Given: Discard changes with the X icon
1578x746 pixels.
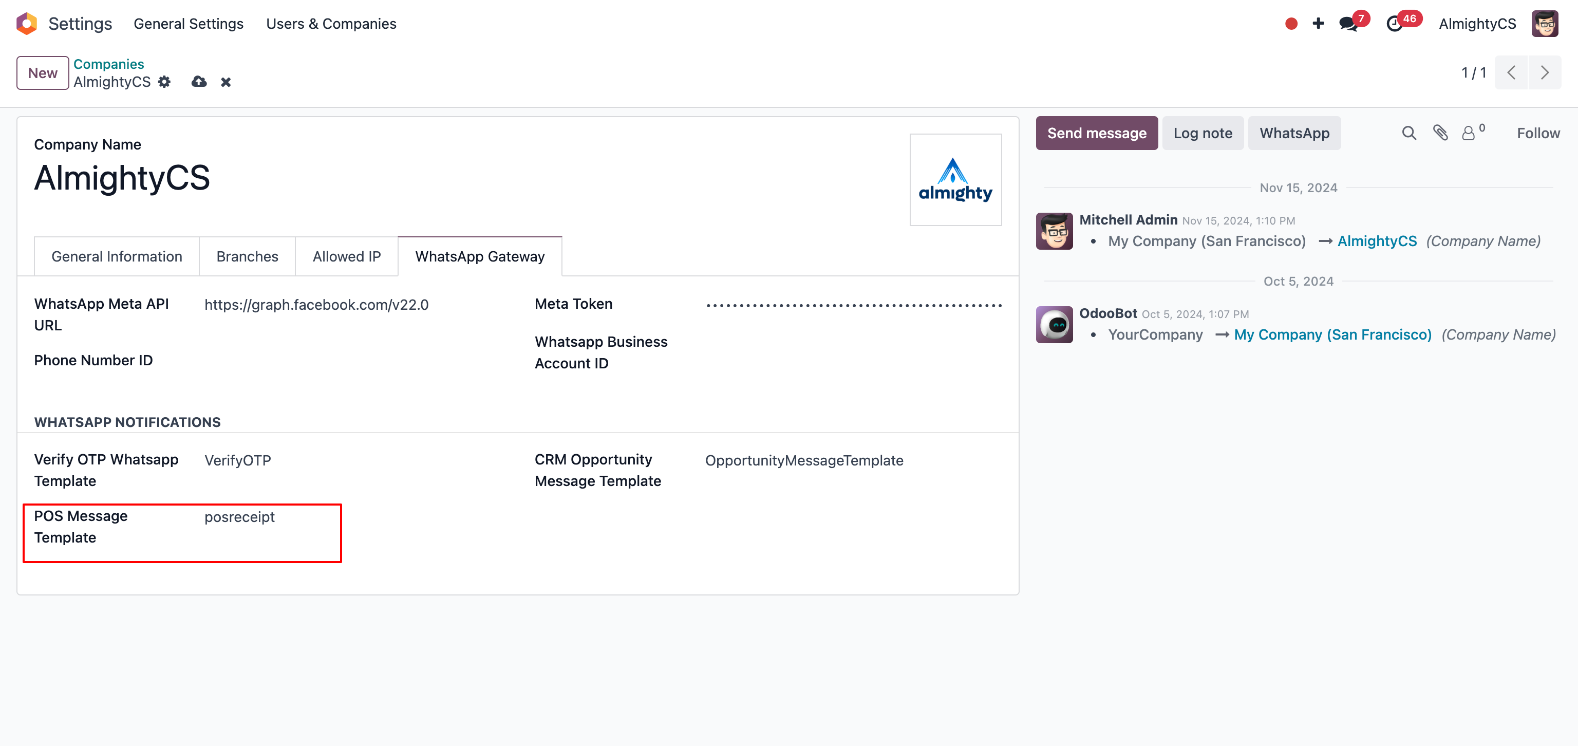Looking at the screenshot, I should tap(226, 82).
